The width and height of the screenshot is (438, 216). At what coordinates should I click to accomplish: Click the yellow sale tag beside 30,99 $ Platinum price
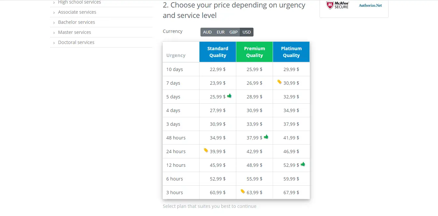tap(280, 82)
